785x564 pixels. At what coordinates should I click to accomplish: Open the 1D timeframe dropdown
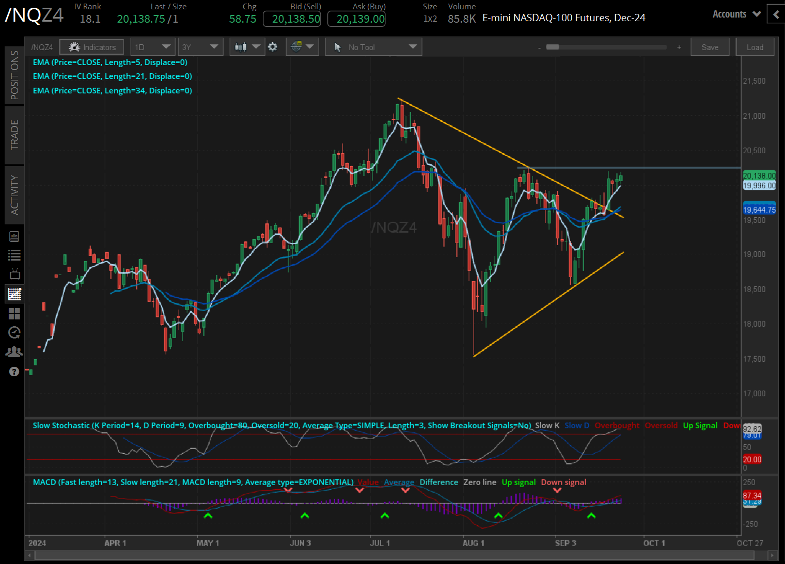(x=153, y=46)
